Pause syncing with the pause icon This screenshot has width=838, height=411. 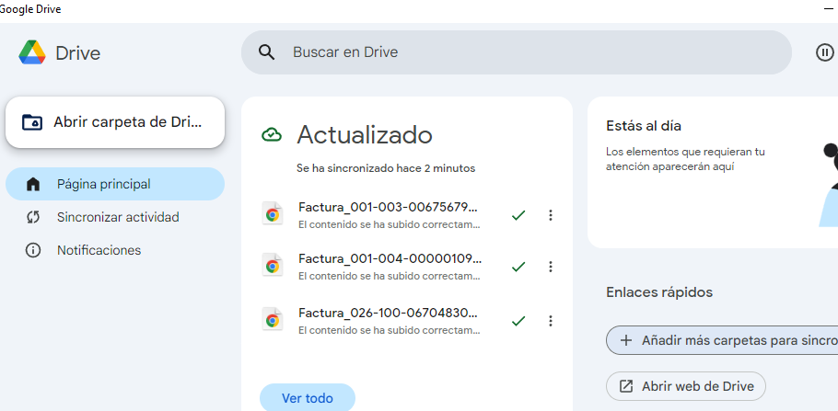tap(824, 52)
